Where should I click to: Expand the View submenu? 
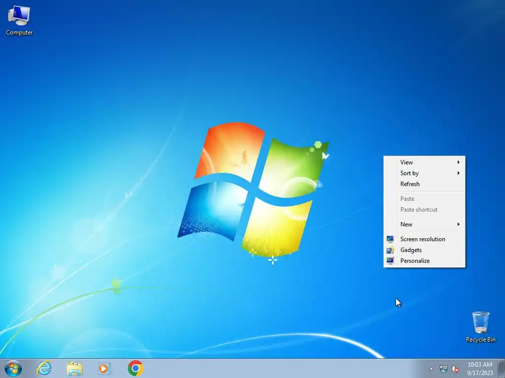click(x=425, y=162)
